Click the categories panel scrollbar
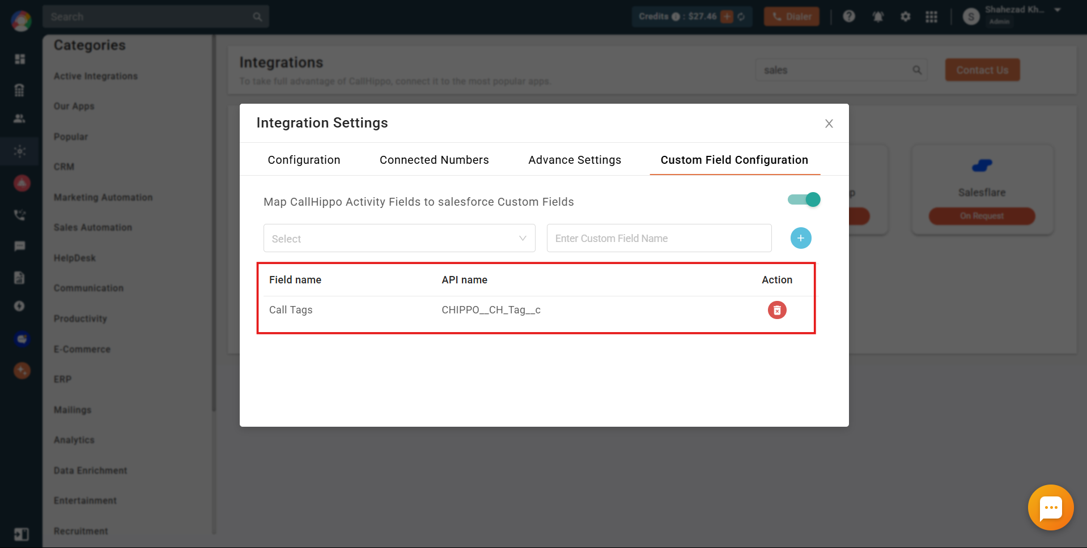Screen dimensions: 1087x548 click(x=214, y=224)
